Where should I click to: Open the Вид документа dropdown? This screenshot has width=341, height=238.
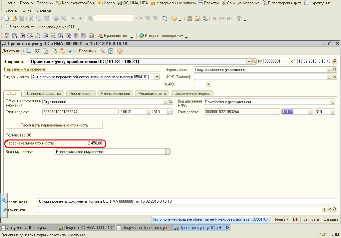[157, 77]
